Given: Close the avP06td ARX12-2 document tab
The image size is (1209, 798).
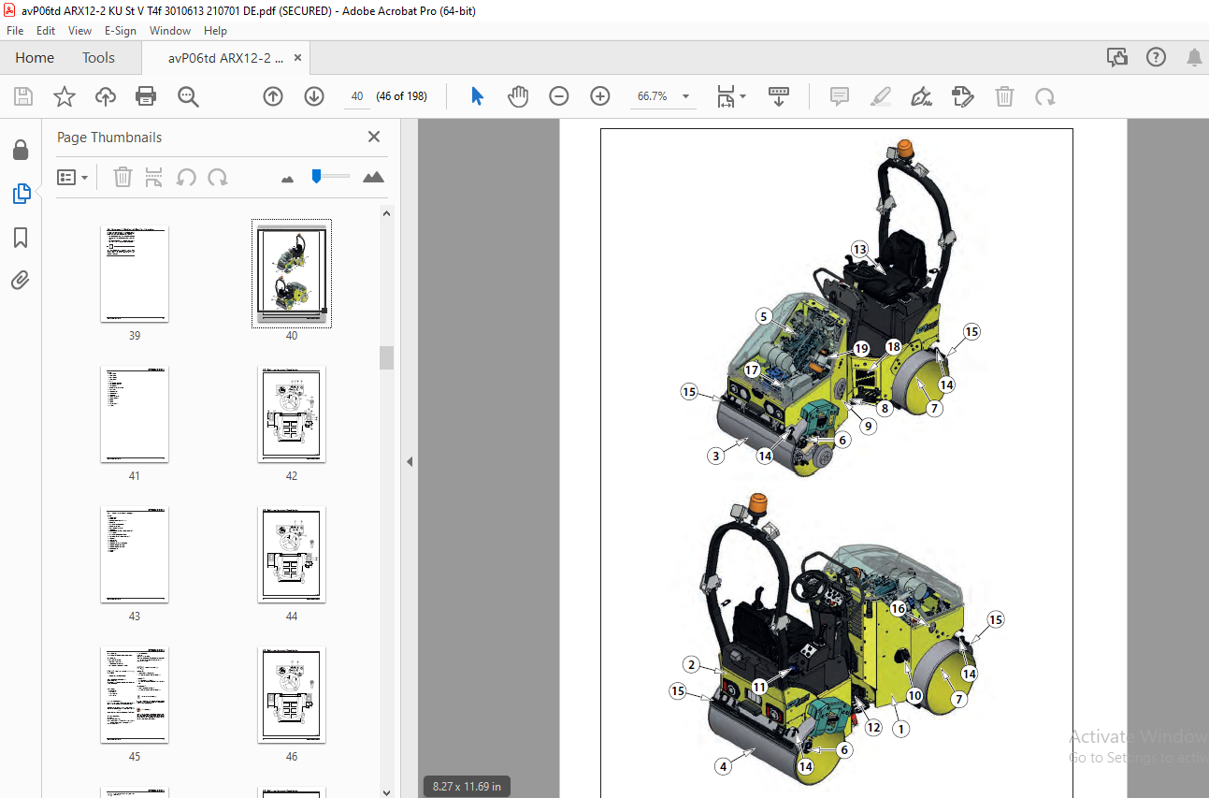Looking at the screenshot, I should click(x=297, y=57).
